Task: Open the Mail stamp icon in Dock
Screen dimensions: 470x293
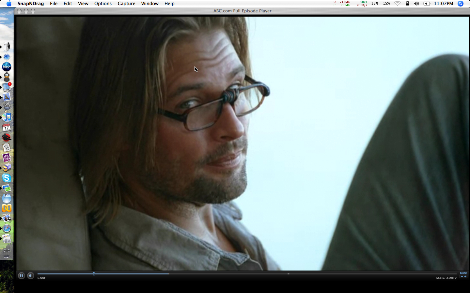Action: 7,97
